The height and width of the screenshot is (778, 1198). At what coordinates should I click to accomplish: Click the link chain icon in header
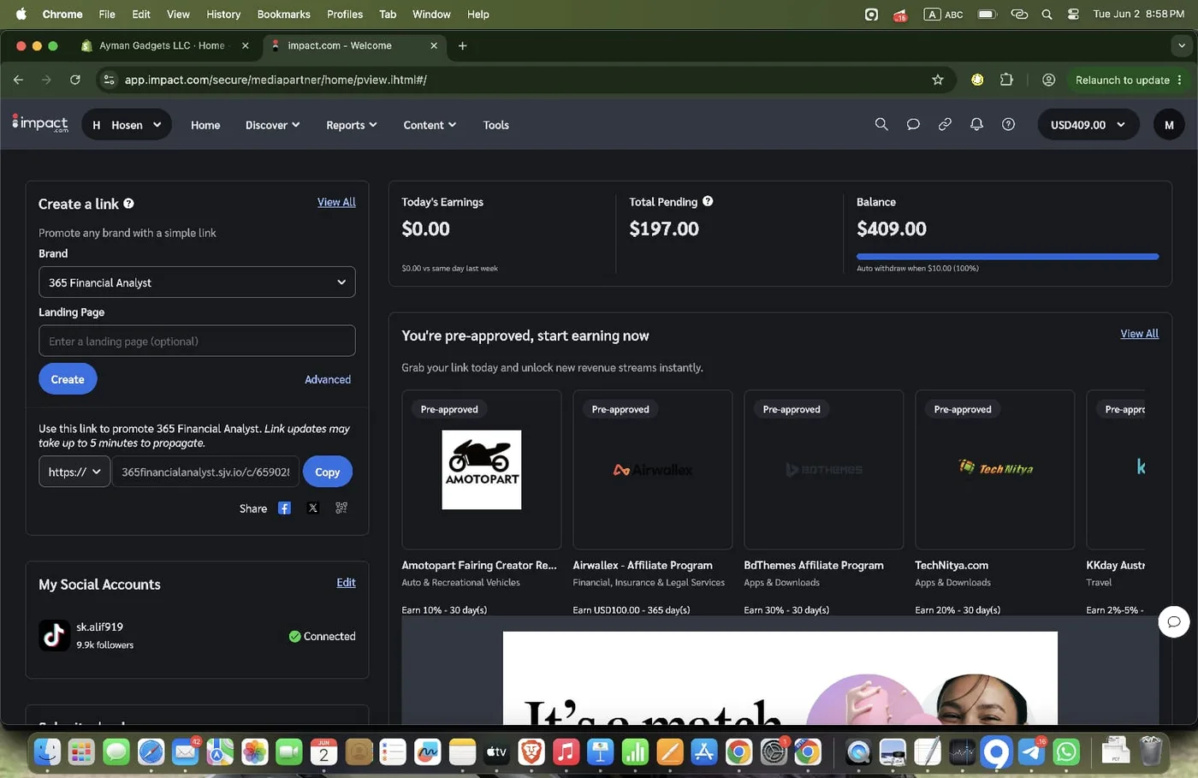pos(945,124)
